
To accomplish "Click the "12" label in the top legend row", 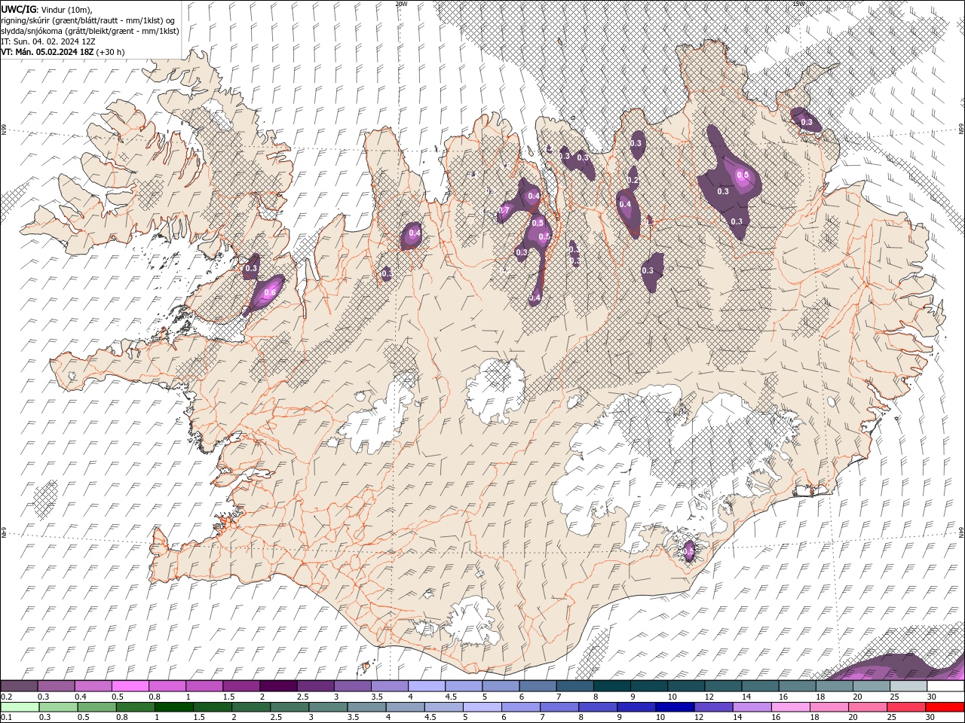I will coord(711,697).
